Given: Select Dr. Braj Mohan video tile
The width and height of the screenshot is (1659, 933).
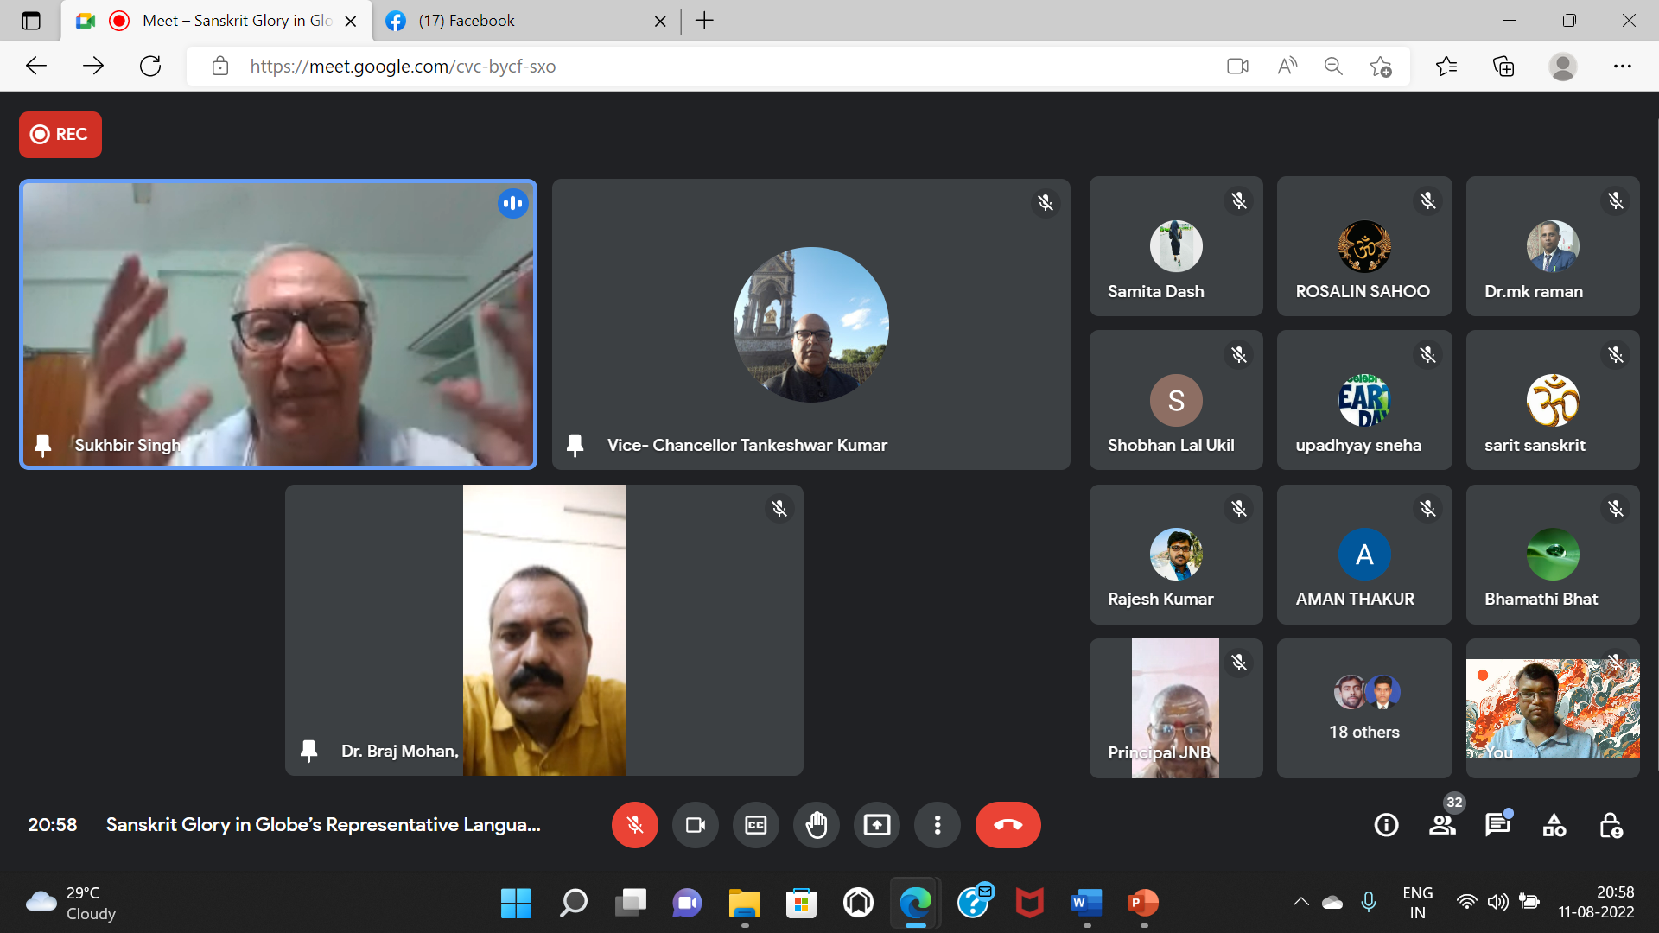Looking at the screenshot, I should pyautogui.click(x=544, y=631).
